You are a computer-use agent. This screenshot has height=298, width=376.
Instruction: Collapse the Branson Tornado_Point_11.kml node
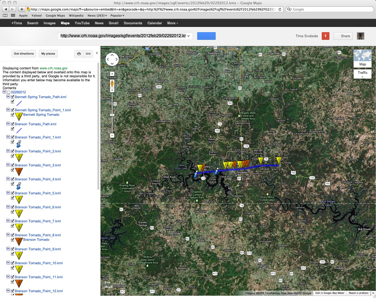(8, 277)
